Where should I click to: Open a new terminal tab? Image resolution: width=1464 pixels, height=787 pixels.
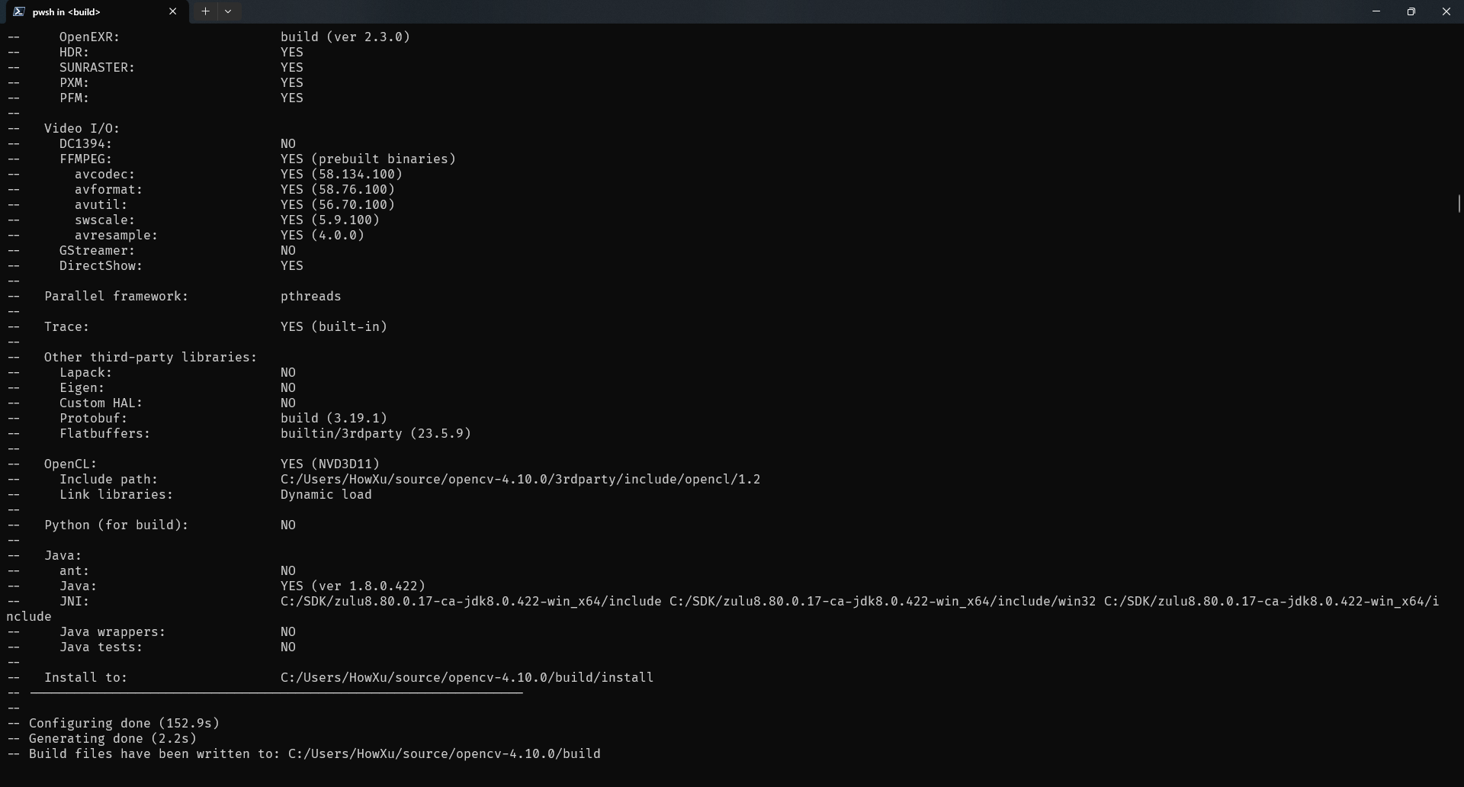tap(205, 11)
